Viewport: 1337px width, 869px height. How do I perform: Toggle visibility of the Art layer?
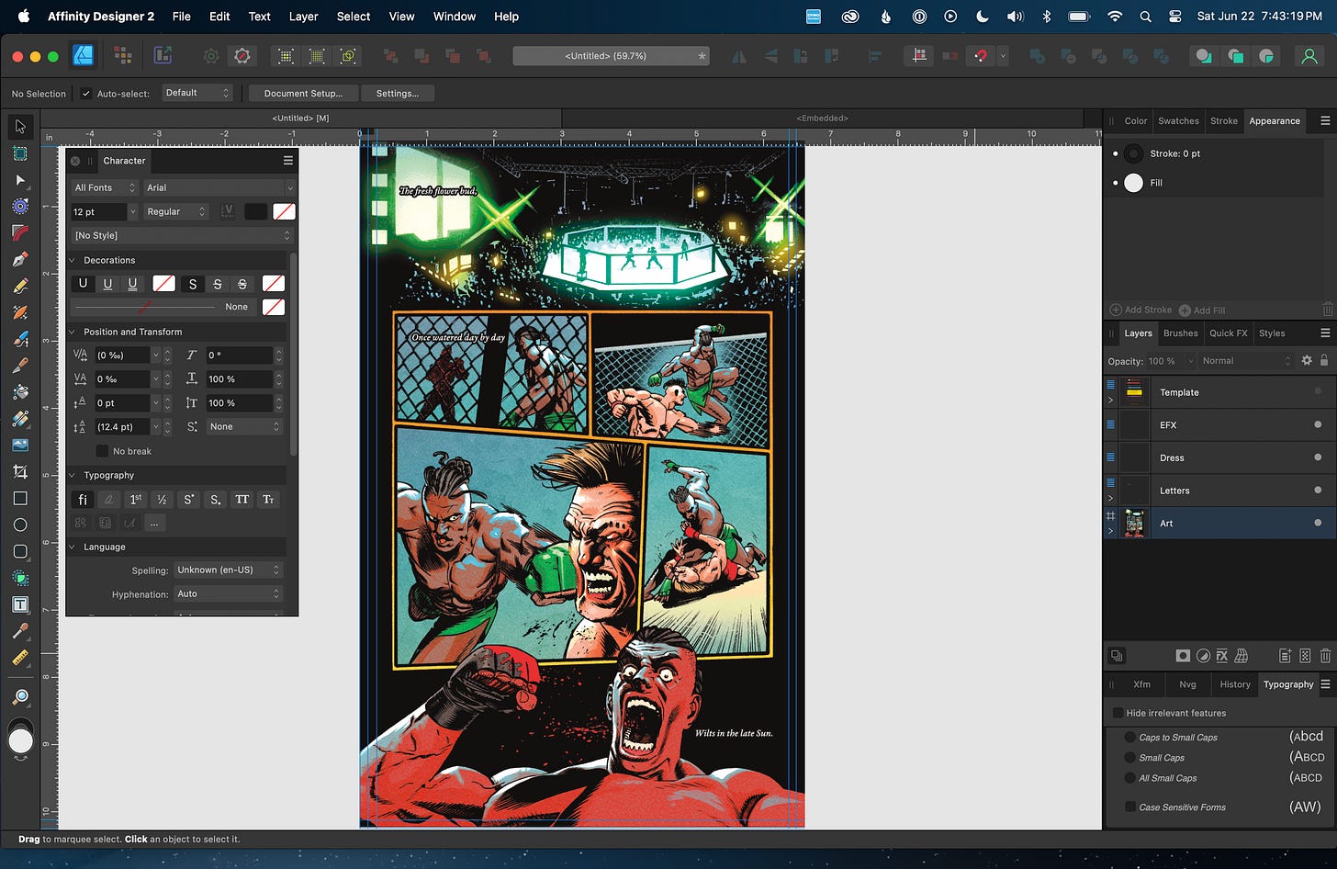click(x=1318, y=523)
